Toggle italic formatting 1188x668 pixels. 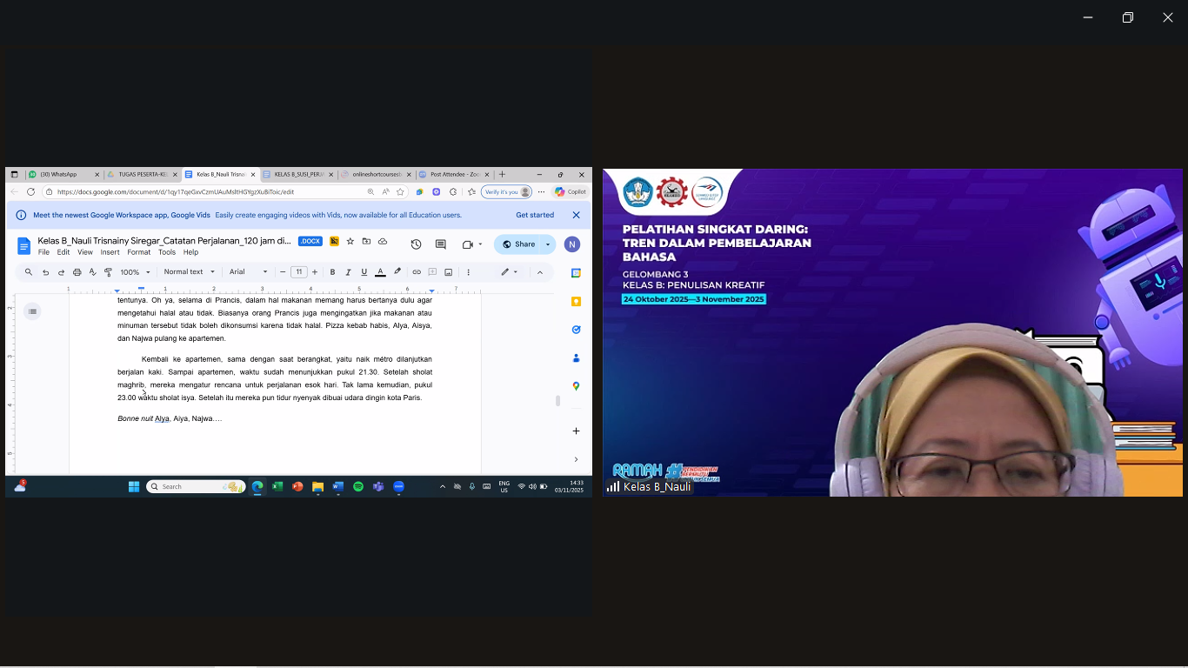[x=348, y=272]
